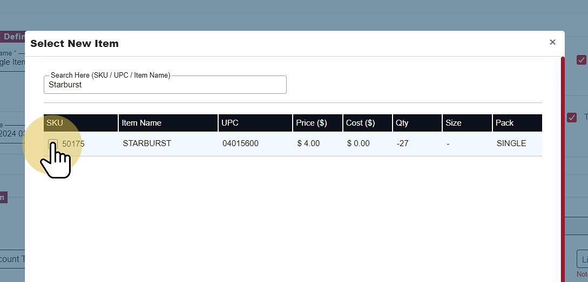Select the STARBURST item name cell

147,143
